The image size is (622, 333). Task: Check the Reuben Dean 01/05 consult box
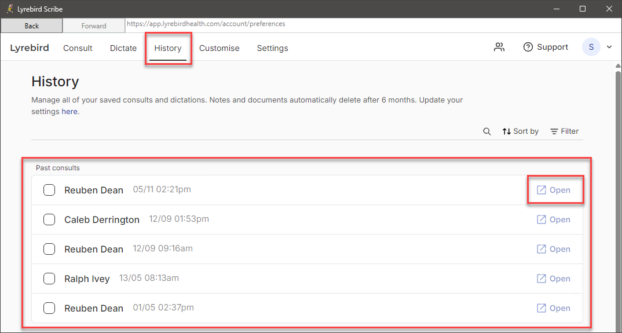[x=49, y=308]
